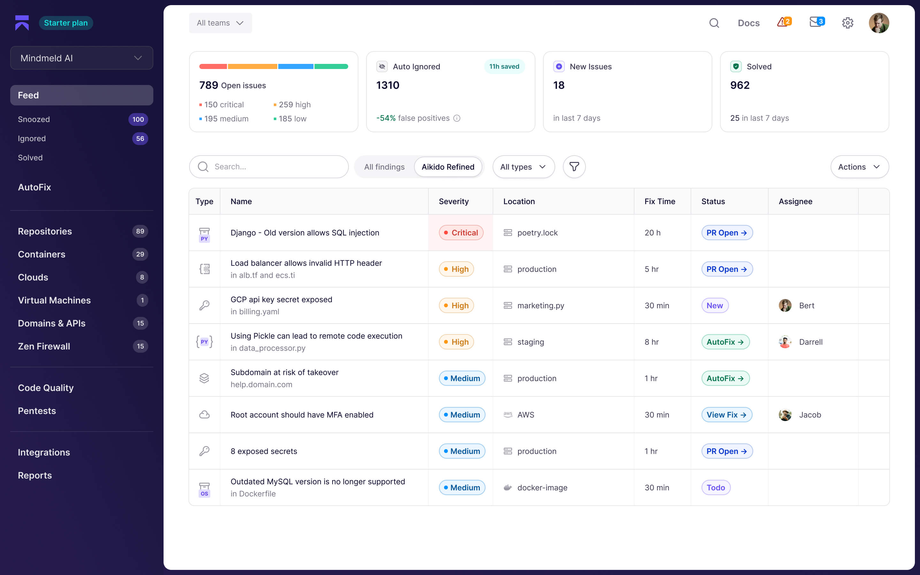Open the Docs link
Viewport: 920px width, 575px height.
(748, 23)
